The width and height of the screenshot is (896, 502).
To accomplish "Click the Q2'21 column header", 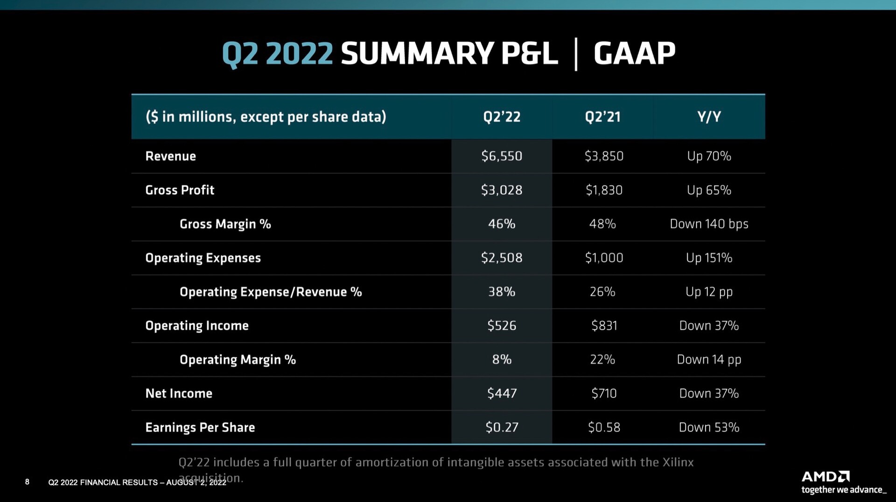I will (602, 117).
